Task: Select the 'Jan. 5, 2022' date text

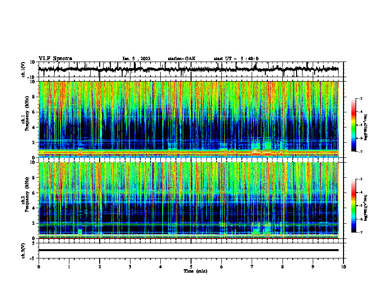Action: coord(136,59)
